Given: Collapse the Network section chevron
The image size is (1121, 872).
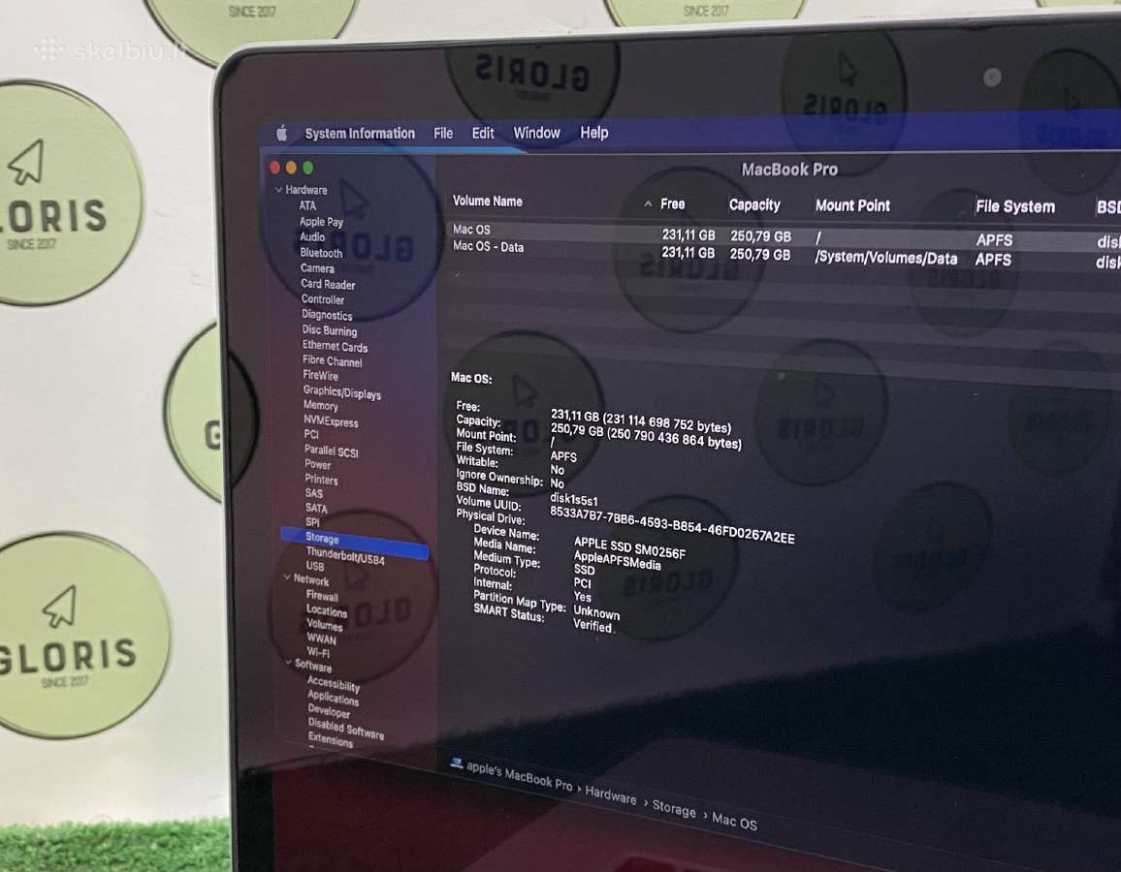Looking at the screenshot, I should point(287,577).
